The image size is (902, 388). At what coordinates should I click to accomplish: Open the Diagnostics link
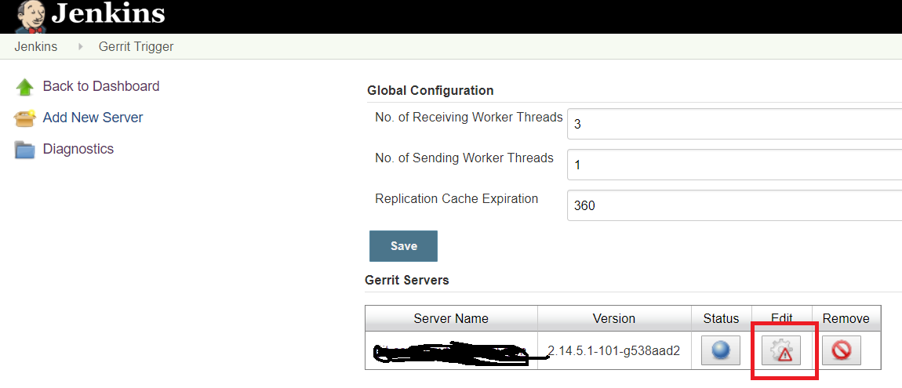[x=78, y=149]
